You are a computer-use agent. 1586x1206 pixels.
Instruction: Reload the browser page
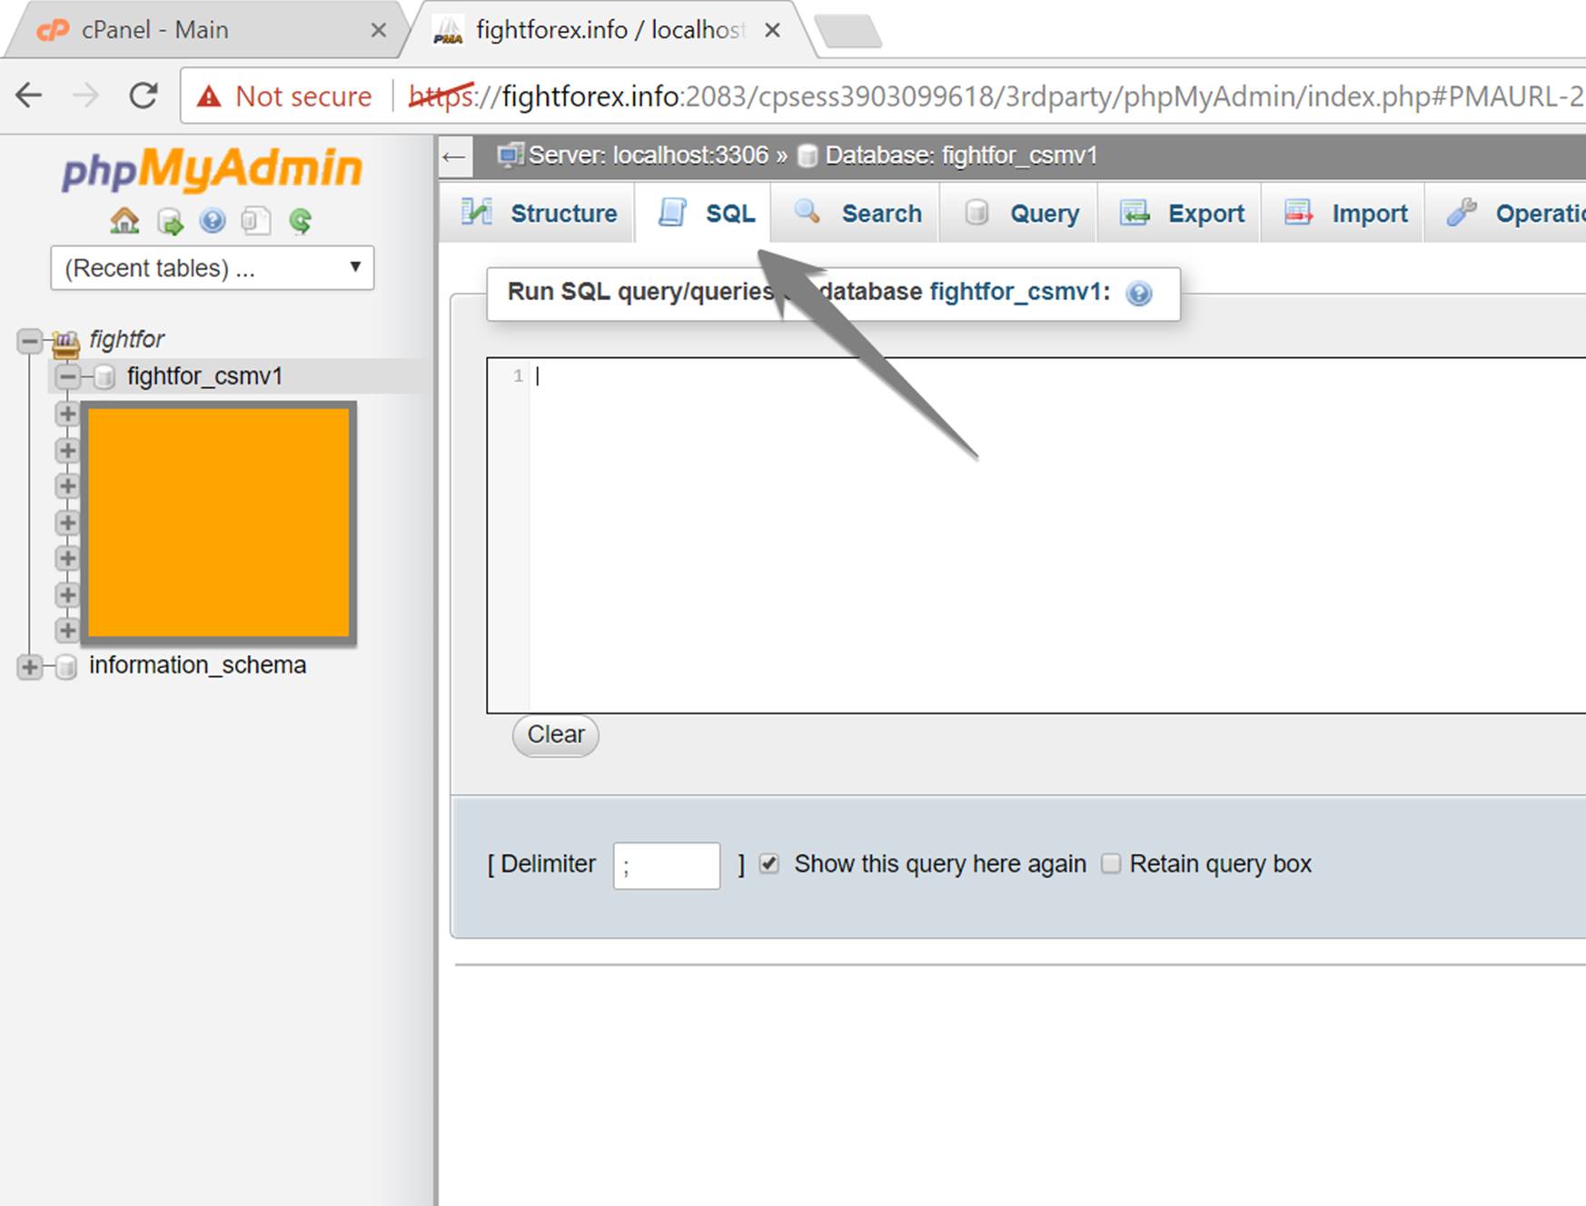coord(144,95)
